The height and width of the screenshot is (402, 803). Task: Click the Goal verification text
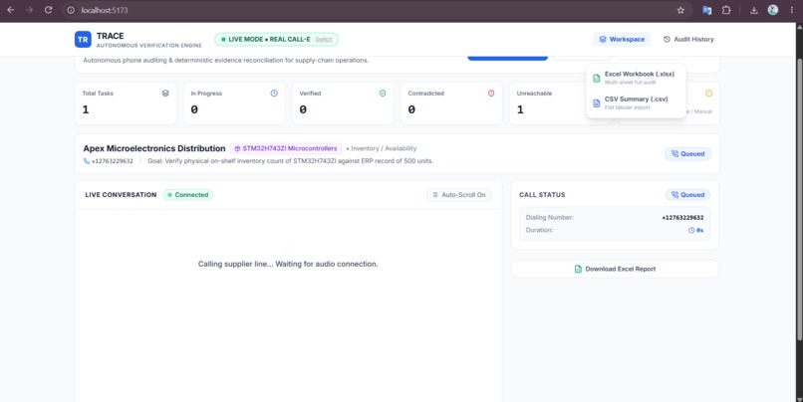290,161
